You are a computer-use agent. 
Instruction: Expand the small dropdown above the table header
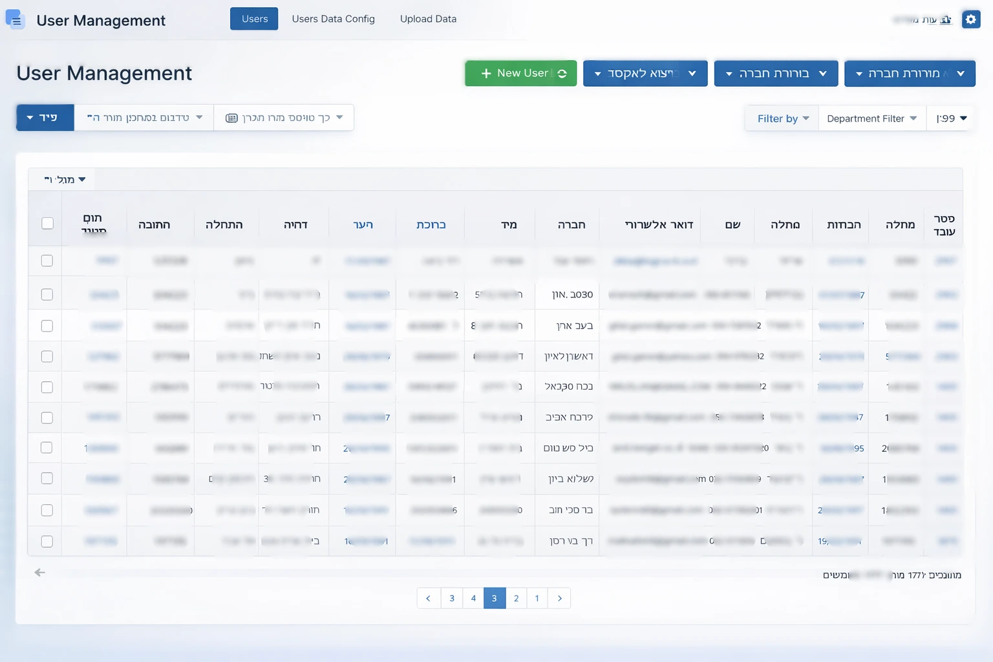pyautogui.click(x=65, y=179)
